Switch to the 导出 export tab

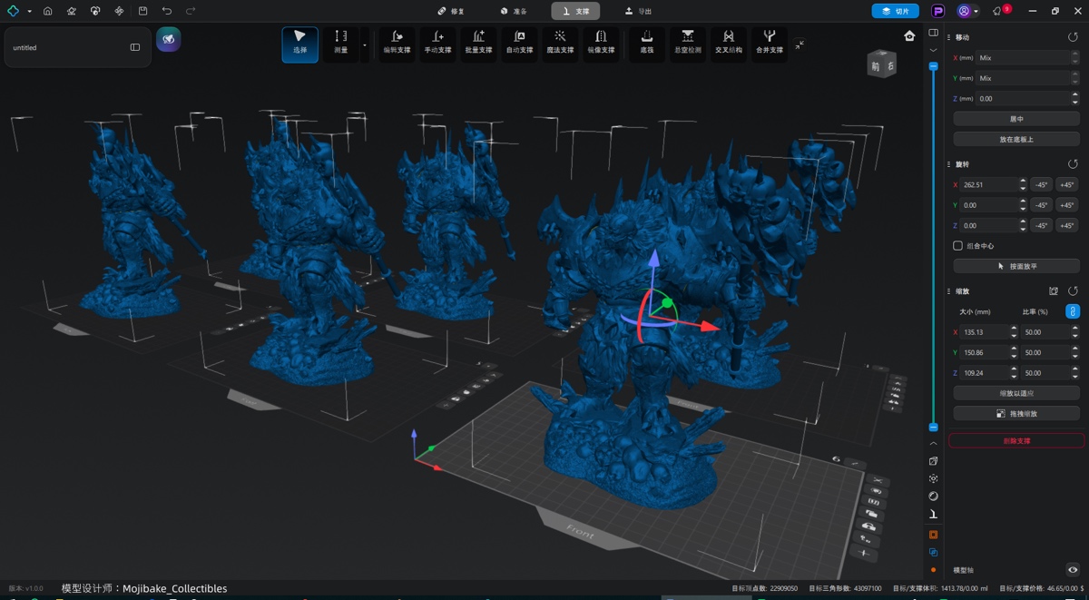pyautogui.click(x=639, y=11)
